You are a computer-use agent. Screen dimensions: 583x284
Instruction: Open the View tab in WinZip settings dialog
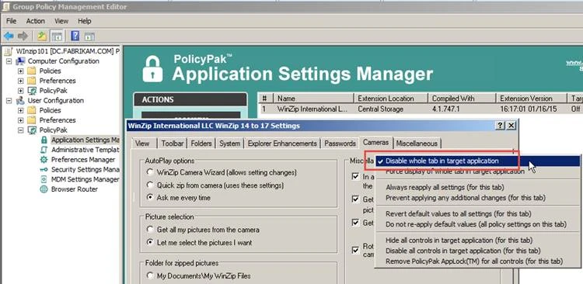(142, 144)
